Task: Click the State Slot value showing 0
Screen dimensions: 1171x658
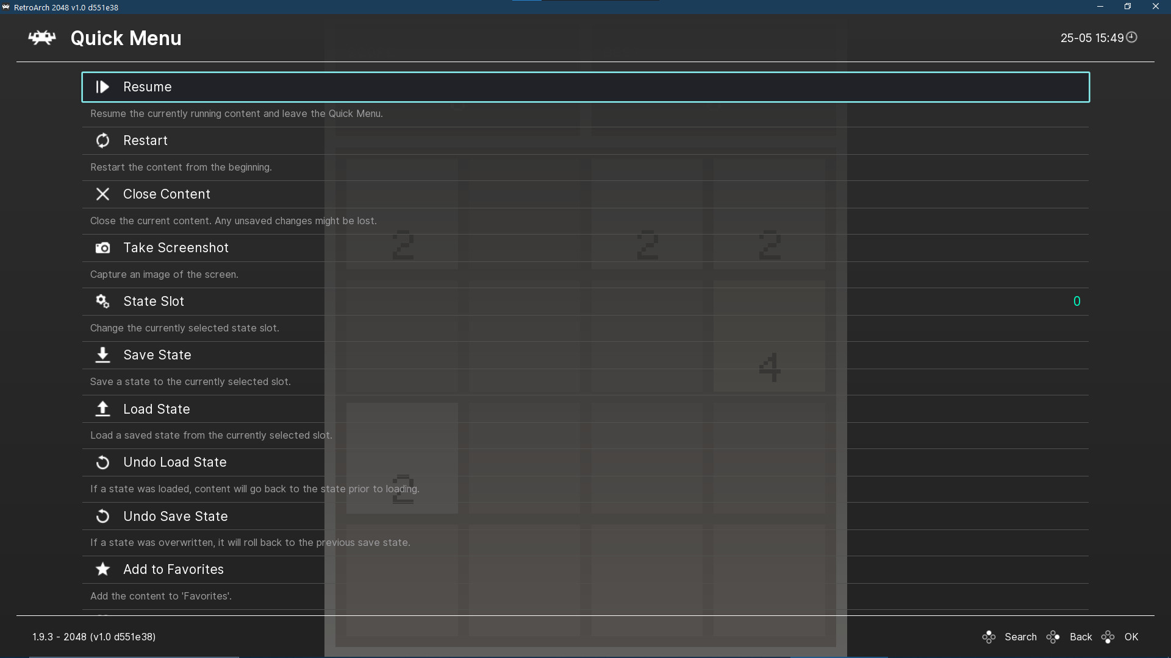Action: [x=1076, y=301]
